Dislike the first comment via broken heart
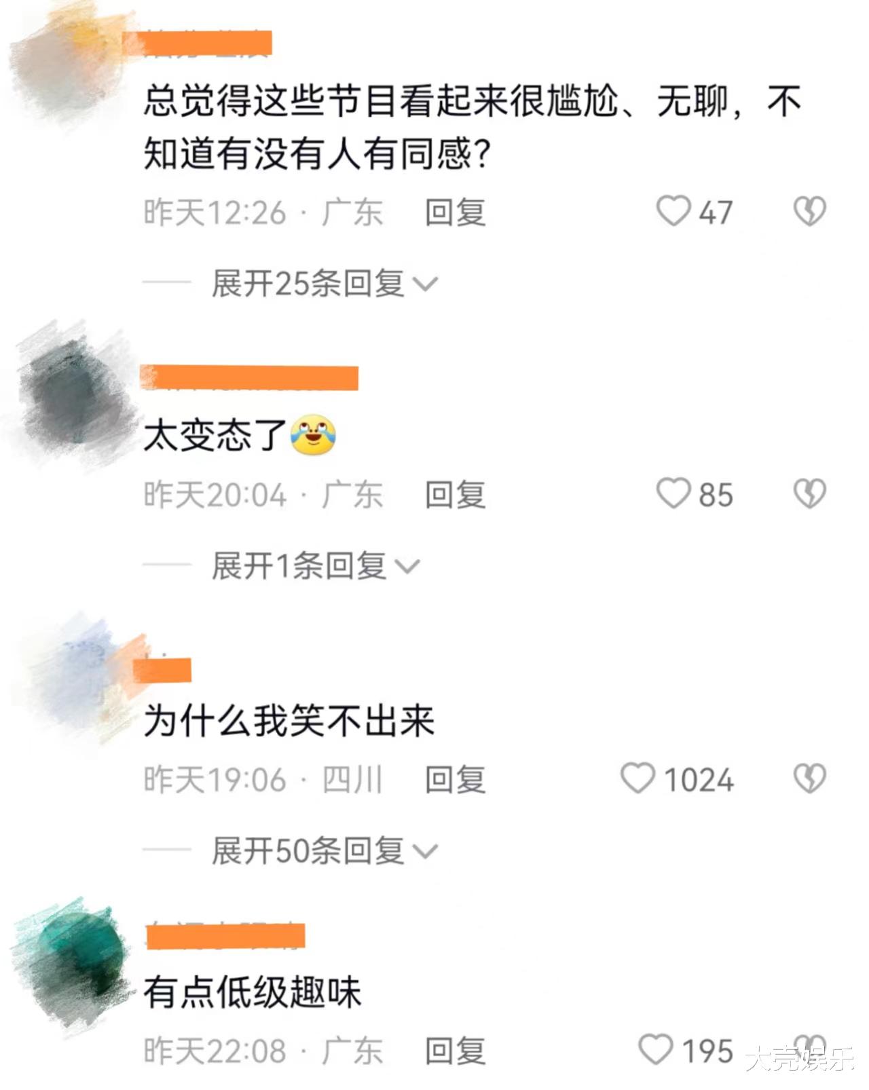 810,211
